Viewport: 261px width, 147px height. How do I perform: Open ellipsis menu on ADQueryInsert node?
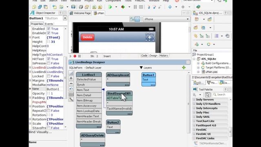click(127, 85)
